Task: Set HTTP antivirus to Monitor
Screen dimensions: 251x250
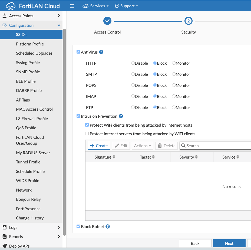Action: coord(173,63)
